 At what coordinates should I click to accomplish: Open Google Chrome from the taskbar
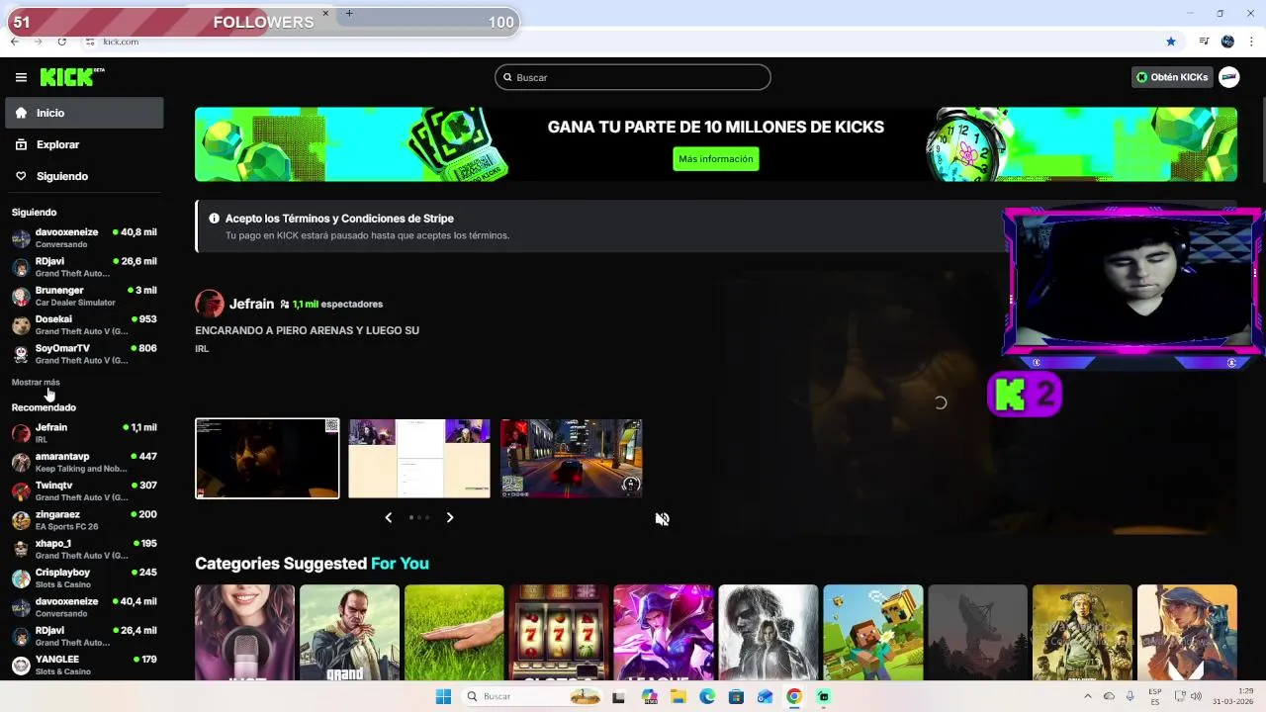(x=794, y=696)
